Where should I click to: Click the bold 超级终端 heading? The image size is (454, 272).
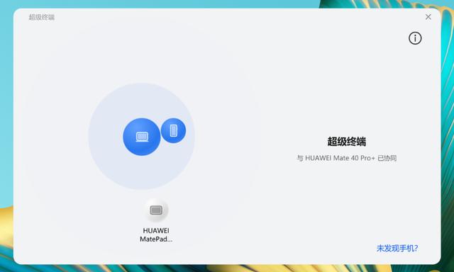347,142
